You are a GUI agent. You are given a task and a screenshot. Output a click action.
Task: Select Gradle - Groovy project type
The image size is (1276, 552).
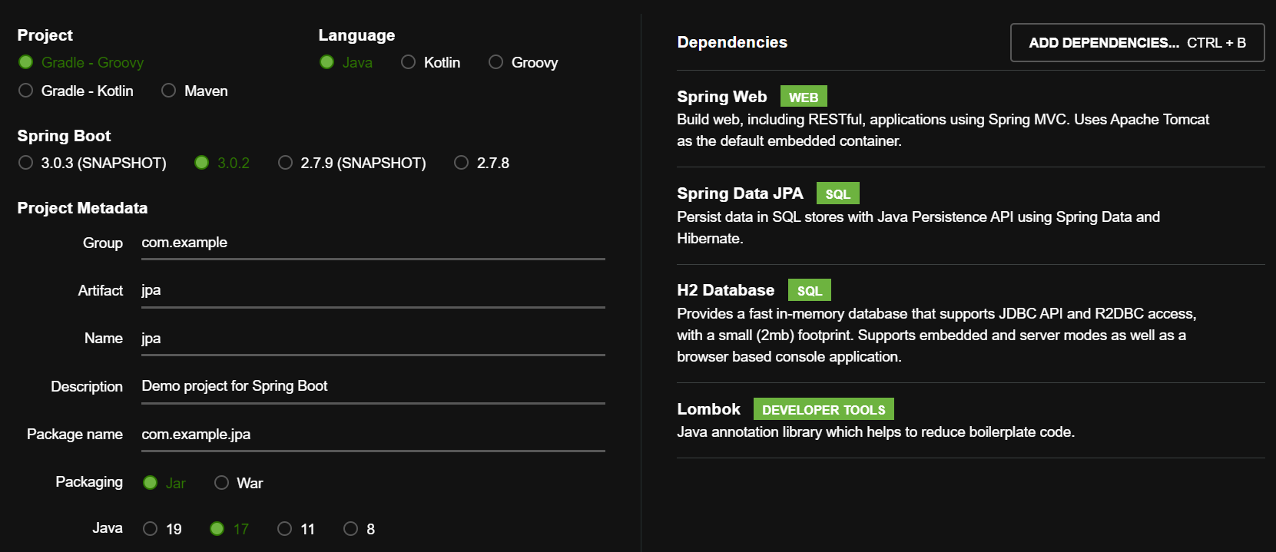(81, 62)
